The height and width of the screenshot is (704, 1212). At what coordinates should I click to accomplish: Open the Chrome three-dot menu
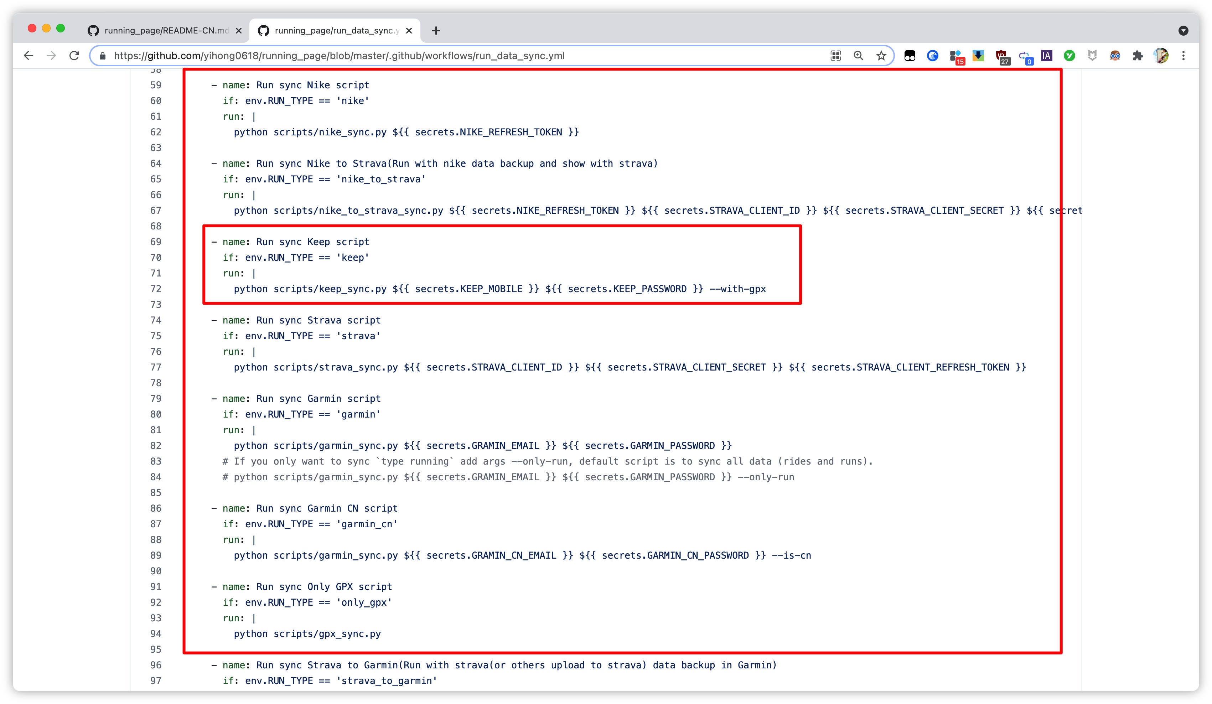1183,56
